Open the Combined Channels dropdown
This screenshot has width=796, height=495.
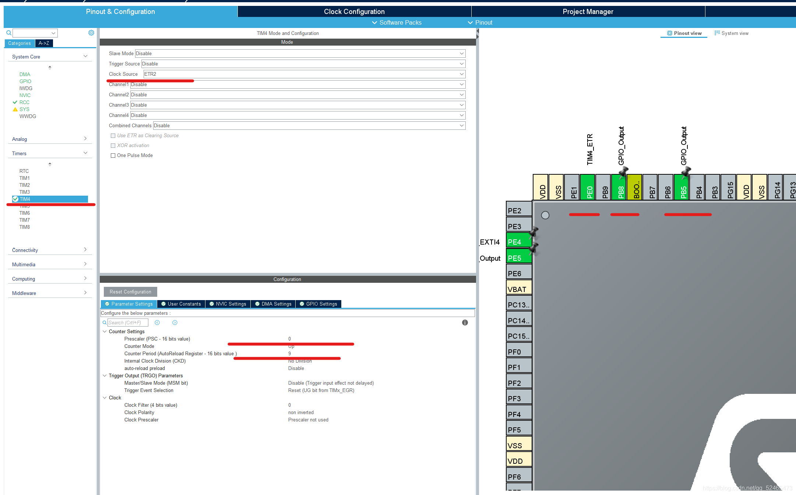pyautogui.click(x=309, y=125)
